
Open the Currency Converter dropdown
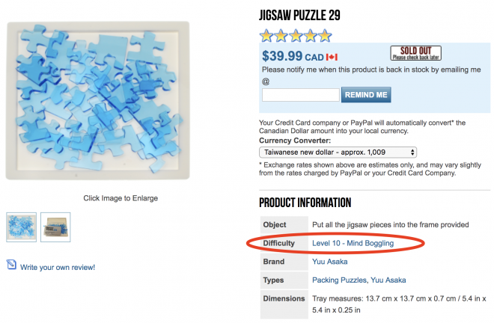(x=338, y=151)
